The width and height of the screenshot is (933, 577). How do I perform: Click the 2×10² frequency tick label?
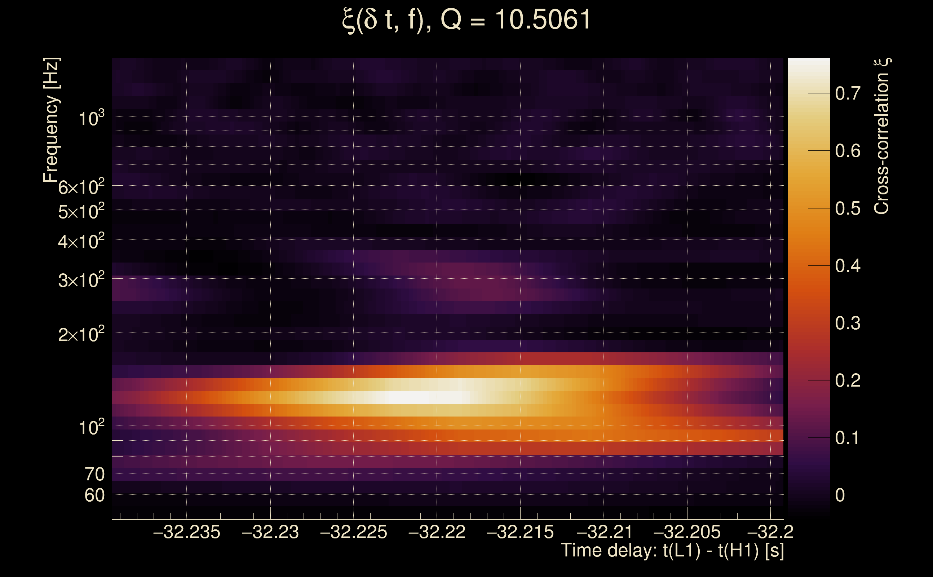point(81,335)
